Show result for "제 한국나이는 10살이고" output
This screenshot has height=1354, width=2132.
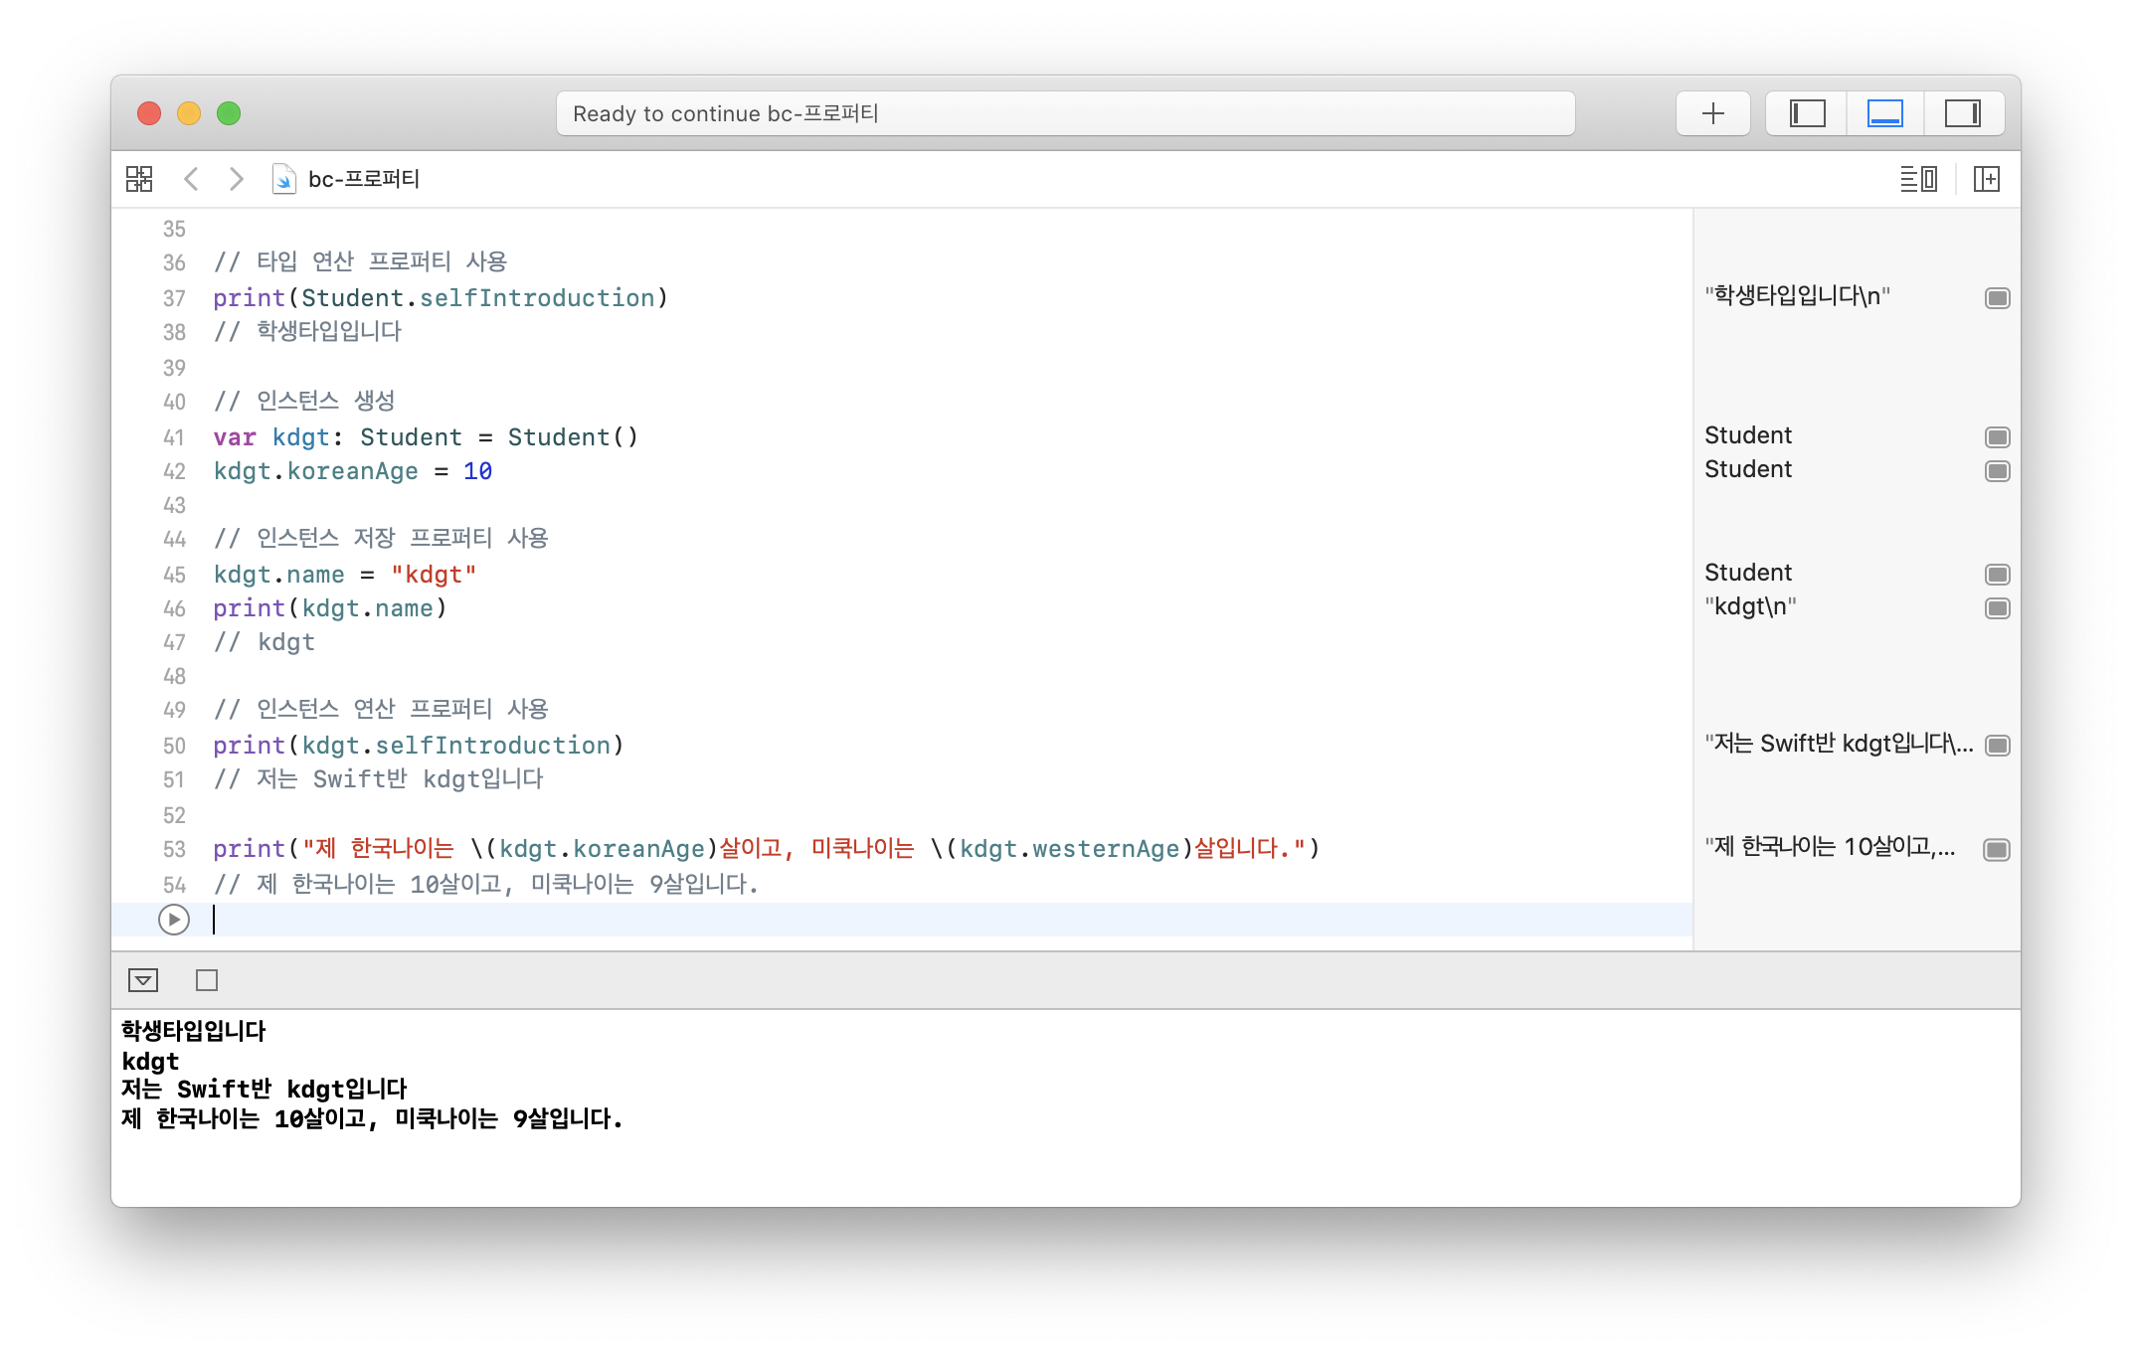click(x=1997, y=850)
